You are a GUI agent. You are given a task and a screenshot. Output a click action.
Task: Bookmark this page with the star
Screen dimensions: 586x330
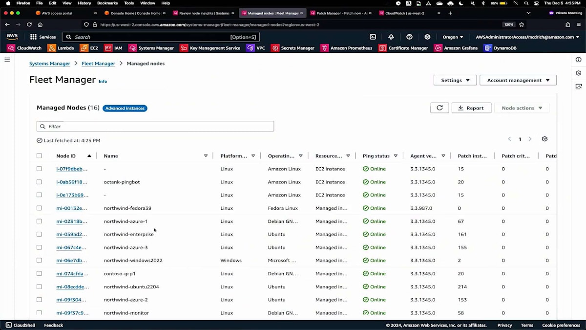pos(522,24)
